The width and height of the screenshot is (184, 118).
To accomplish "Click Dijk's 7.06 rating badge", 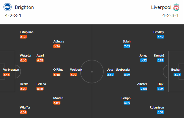I will [160, 89].
